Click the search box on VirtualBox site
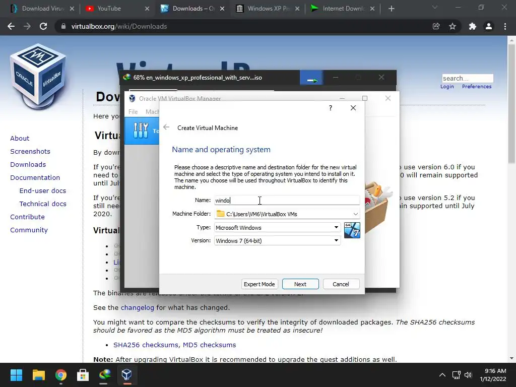 [468, 78]
